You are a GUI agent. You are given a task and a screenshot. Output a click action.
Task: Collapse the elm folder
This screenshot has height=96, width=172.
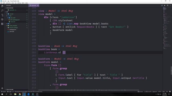16,16
